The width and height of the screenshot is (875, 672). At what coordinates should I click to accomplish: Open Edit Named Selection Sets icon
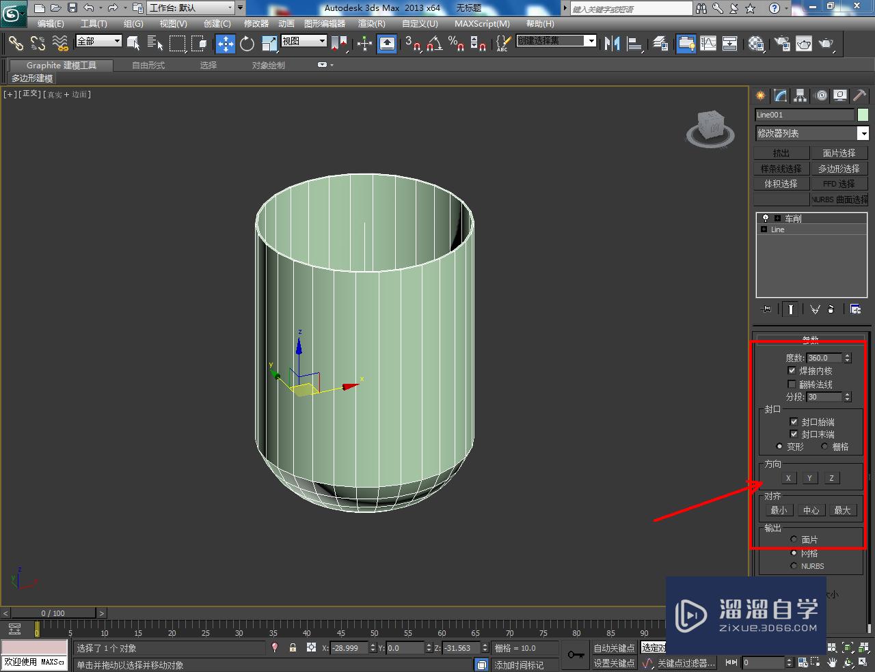pos(502,44)
